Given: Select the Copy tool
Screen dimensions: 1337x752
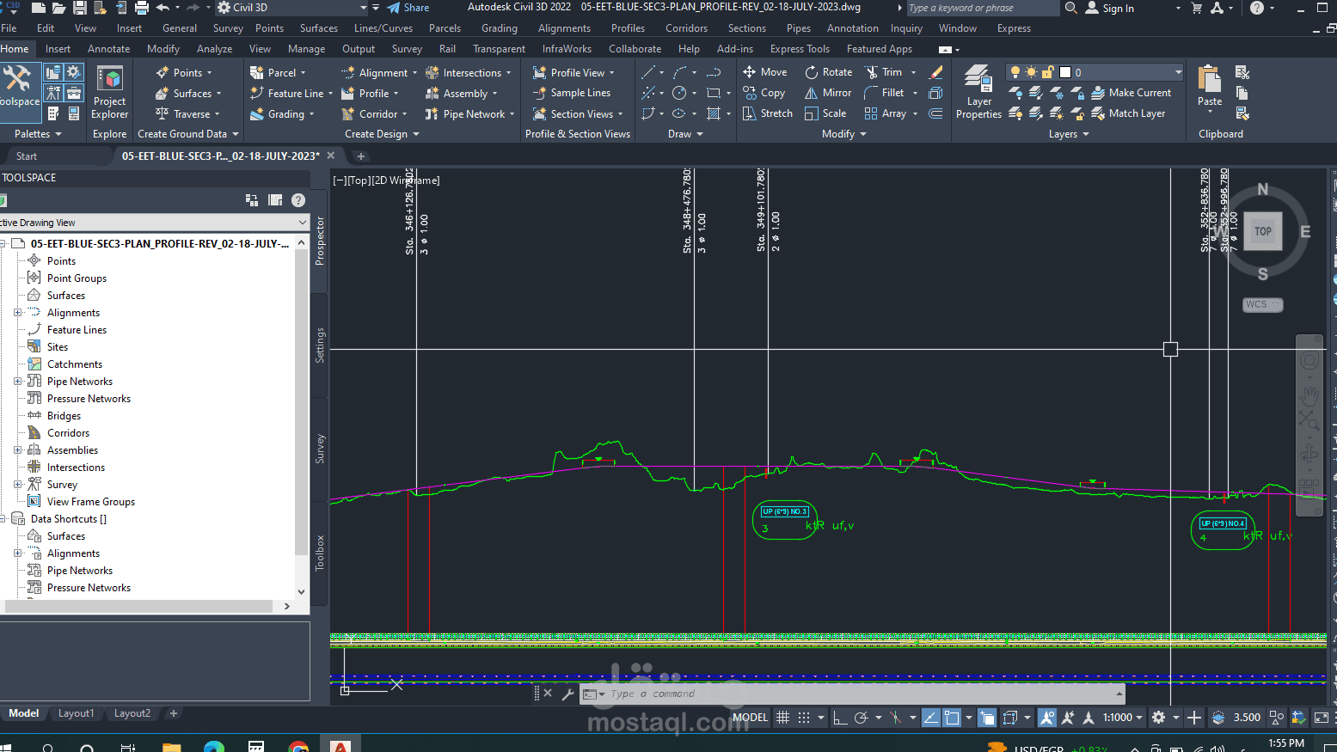Looking at the screenshot, I should (764, 93).
